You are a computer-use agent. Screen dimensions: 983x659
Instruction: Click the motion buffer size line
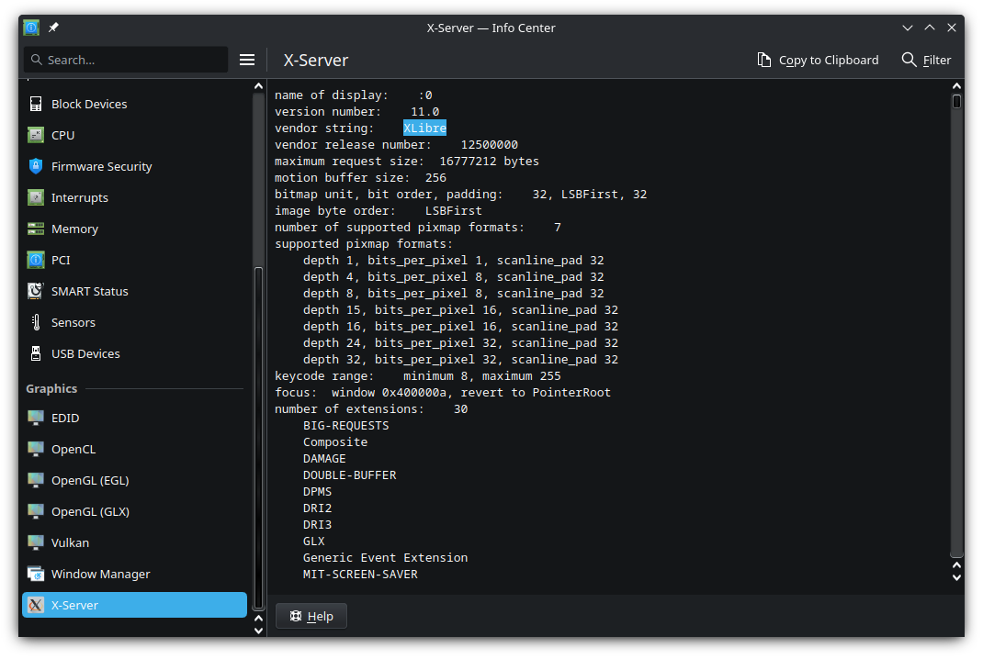[360, 178]
